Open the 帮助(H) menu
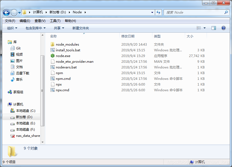The image size is (232, 167). (x=70, y=21)
